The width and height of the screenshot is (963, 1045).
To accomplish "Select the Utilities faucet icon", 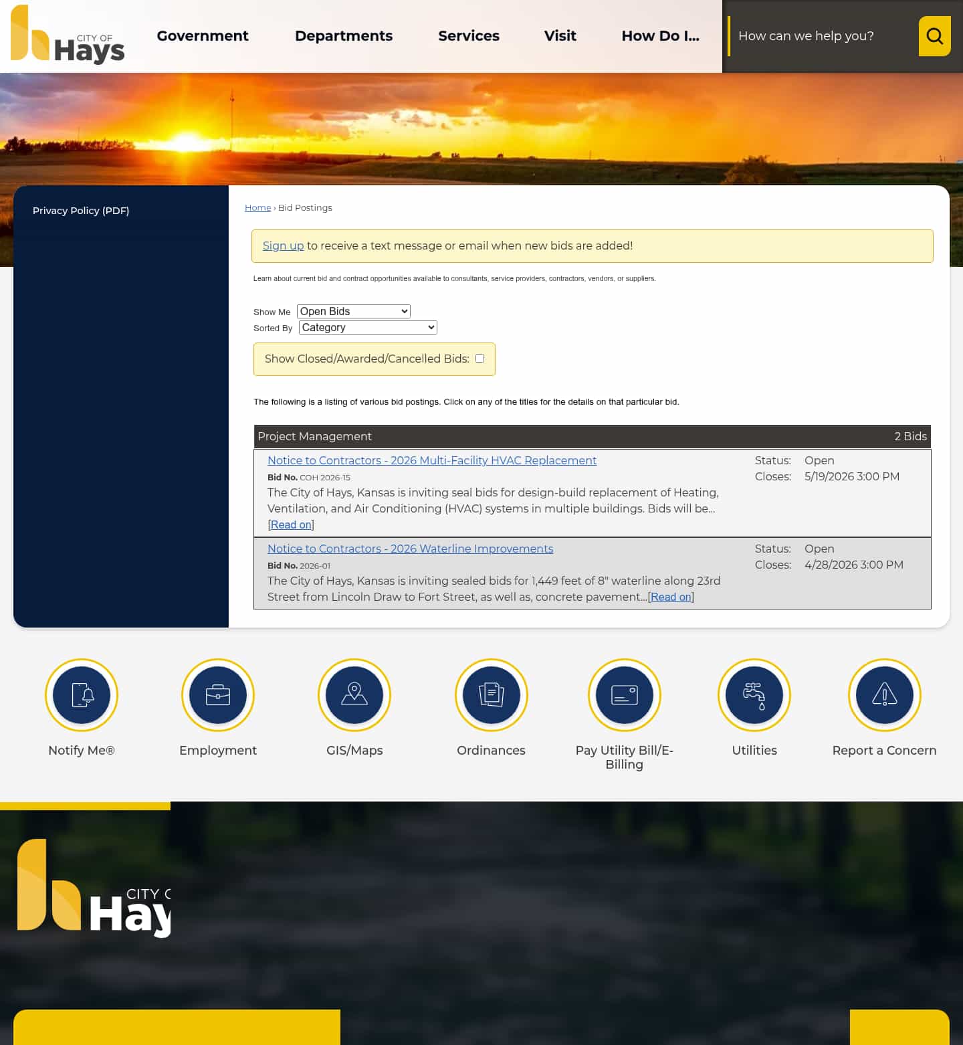I will click(x=754, y=695).
